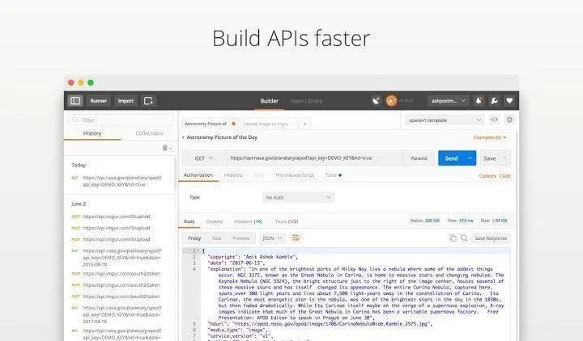Viewport: 583px width, 341px height.
Task: Select the Raw response view
Action: click(217, 238)
